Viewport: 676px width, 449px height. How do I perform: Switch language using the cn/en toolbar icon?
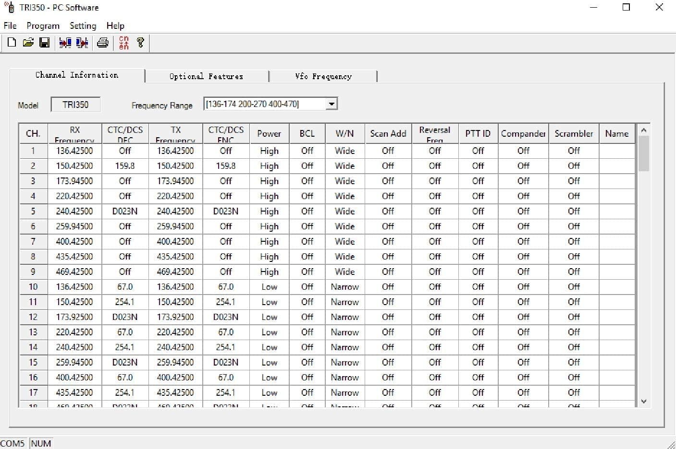coord(123,43)
